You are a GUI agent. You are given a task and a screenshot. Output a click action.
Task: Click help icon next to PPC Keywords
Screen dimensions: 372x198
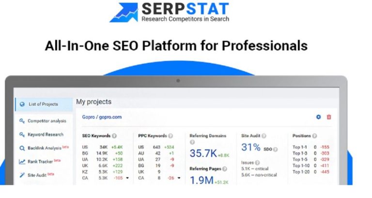pos(170,136)
